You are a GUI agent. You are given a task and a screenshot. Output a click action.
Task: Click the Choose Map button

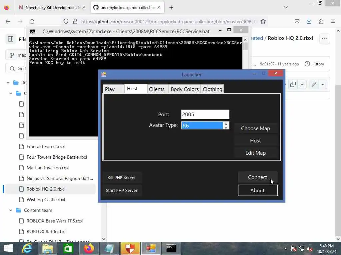click(x=255, y=128)
